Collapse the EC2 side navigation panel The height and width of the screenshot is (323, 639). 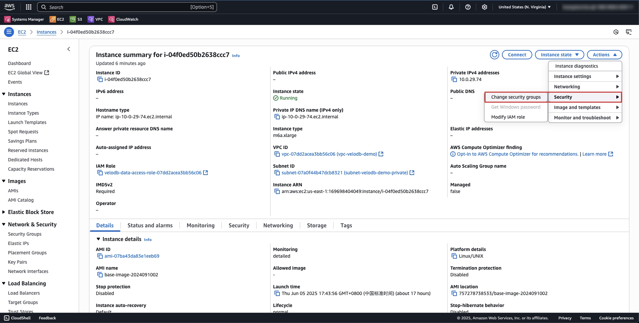pos(69,49)
